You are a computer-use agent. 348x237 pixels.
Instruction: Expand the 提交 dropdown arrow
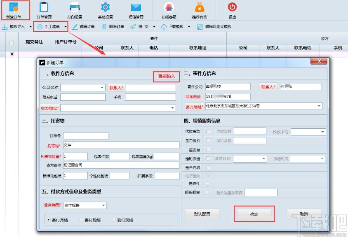click(x=154, y=27)
